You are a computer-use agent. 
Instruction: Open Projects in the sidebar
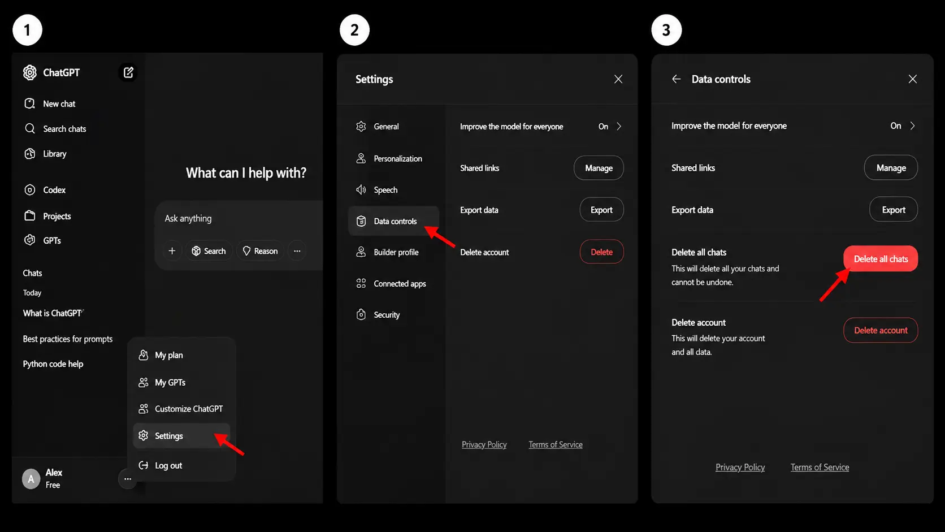[47, 216]
